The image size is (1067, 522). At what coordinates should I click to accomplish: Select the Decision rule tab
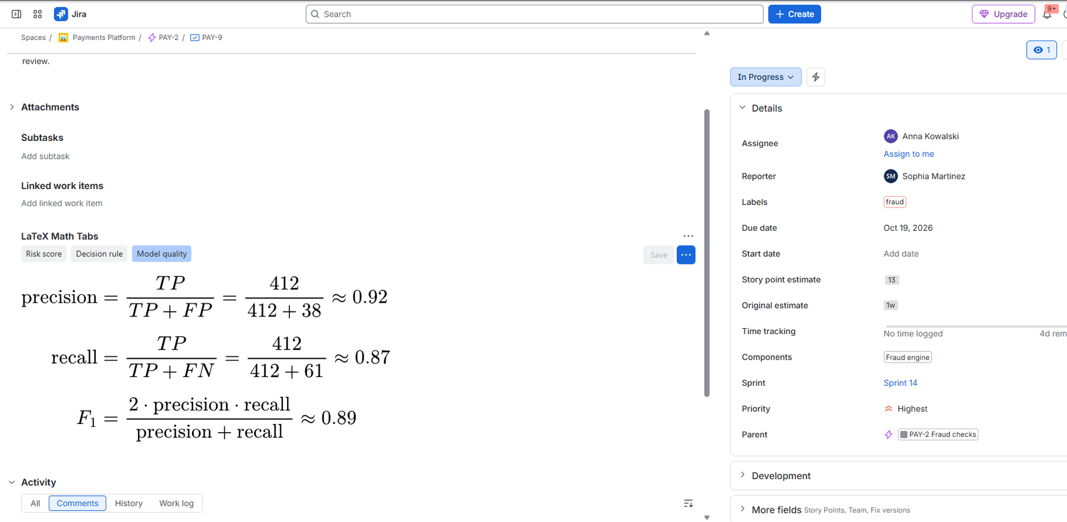[x=99, y=254]
